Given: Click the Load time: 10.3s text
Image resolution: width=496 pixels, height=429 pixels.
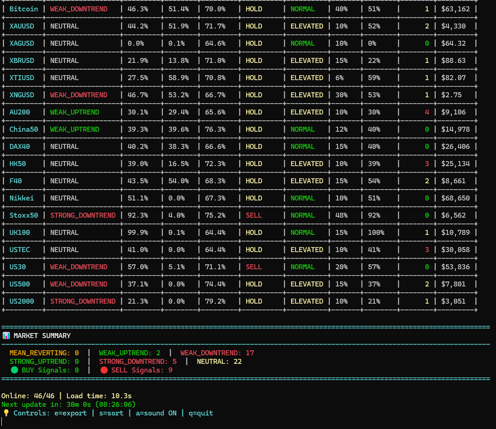Looking at the screenshot, I should (x=99, y=396).
